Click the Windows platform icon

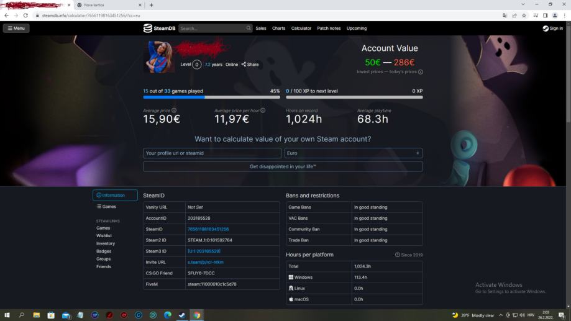(x=291, y=278)
